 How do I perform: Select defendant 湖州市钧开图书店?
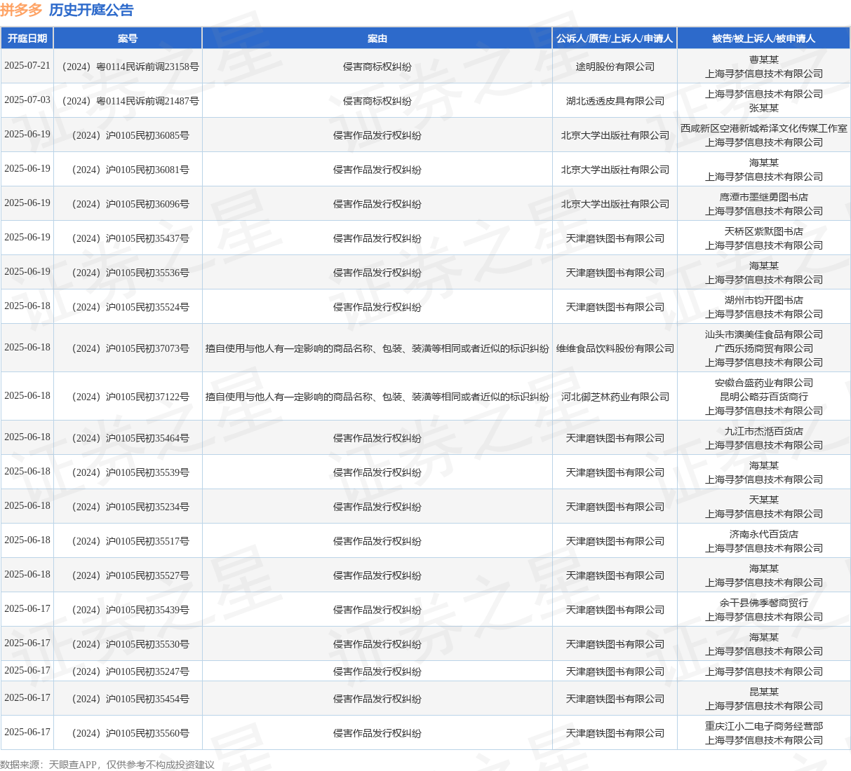coord(764,301)
